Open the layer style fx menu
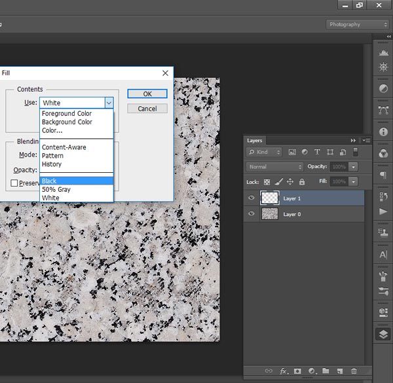The image size is (393, 383). pyautogui.click(x=284, y=371)
